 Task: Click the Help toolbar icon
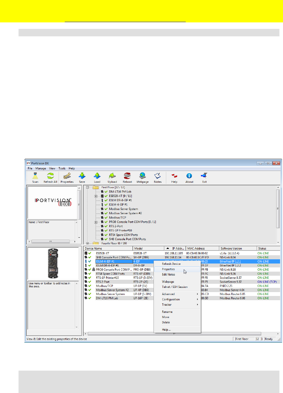(x=174, y=178)
